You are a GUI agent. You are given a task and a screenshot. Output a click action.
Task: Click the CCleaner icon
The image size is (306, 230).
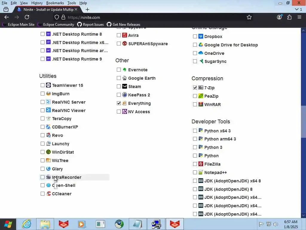48,194
